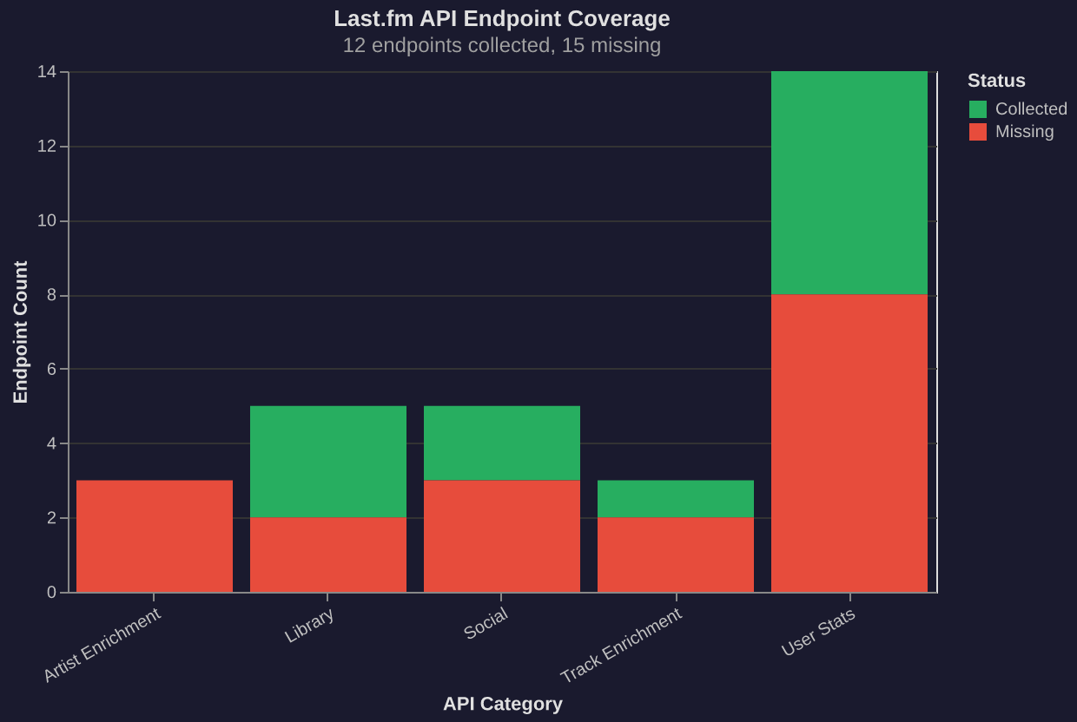Image resolution: width=1077 pixels, height=722 pixels.
Task: Click the chart title Last.fm API Endpoint Coverage
Action: [x=502, y=18]
